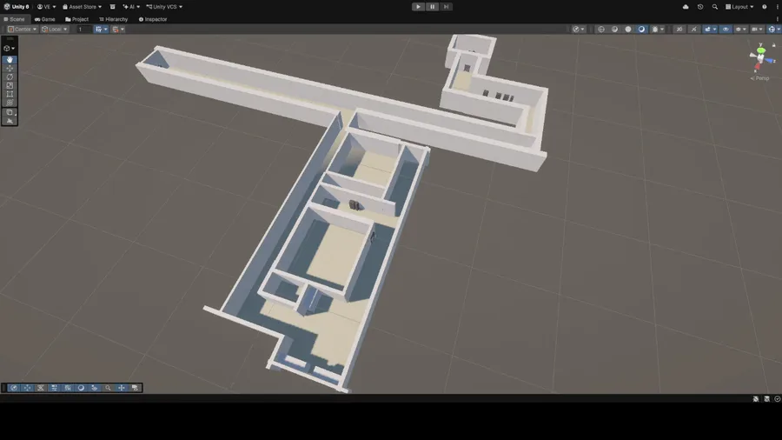The height and width of the screenshot is (440, 782).
Task: Open the Asset Store dropdown
Action: click(x=82, y=6)
